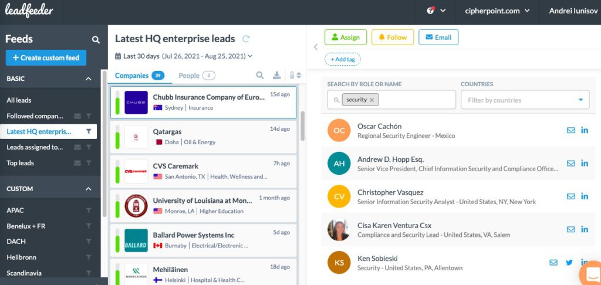Select the CVS Caremark lead
601x285 pixels.
[203, 171]
